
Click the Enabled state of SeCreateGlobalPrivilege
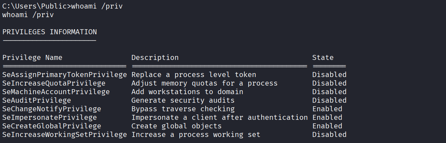pyautogui.click(x=327, y=126)
